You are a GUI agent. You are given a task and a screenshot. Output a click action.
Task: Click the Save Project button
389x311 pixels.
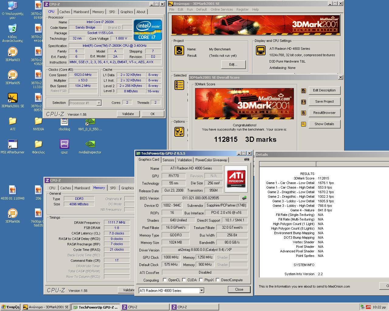tap(324, 101)
